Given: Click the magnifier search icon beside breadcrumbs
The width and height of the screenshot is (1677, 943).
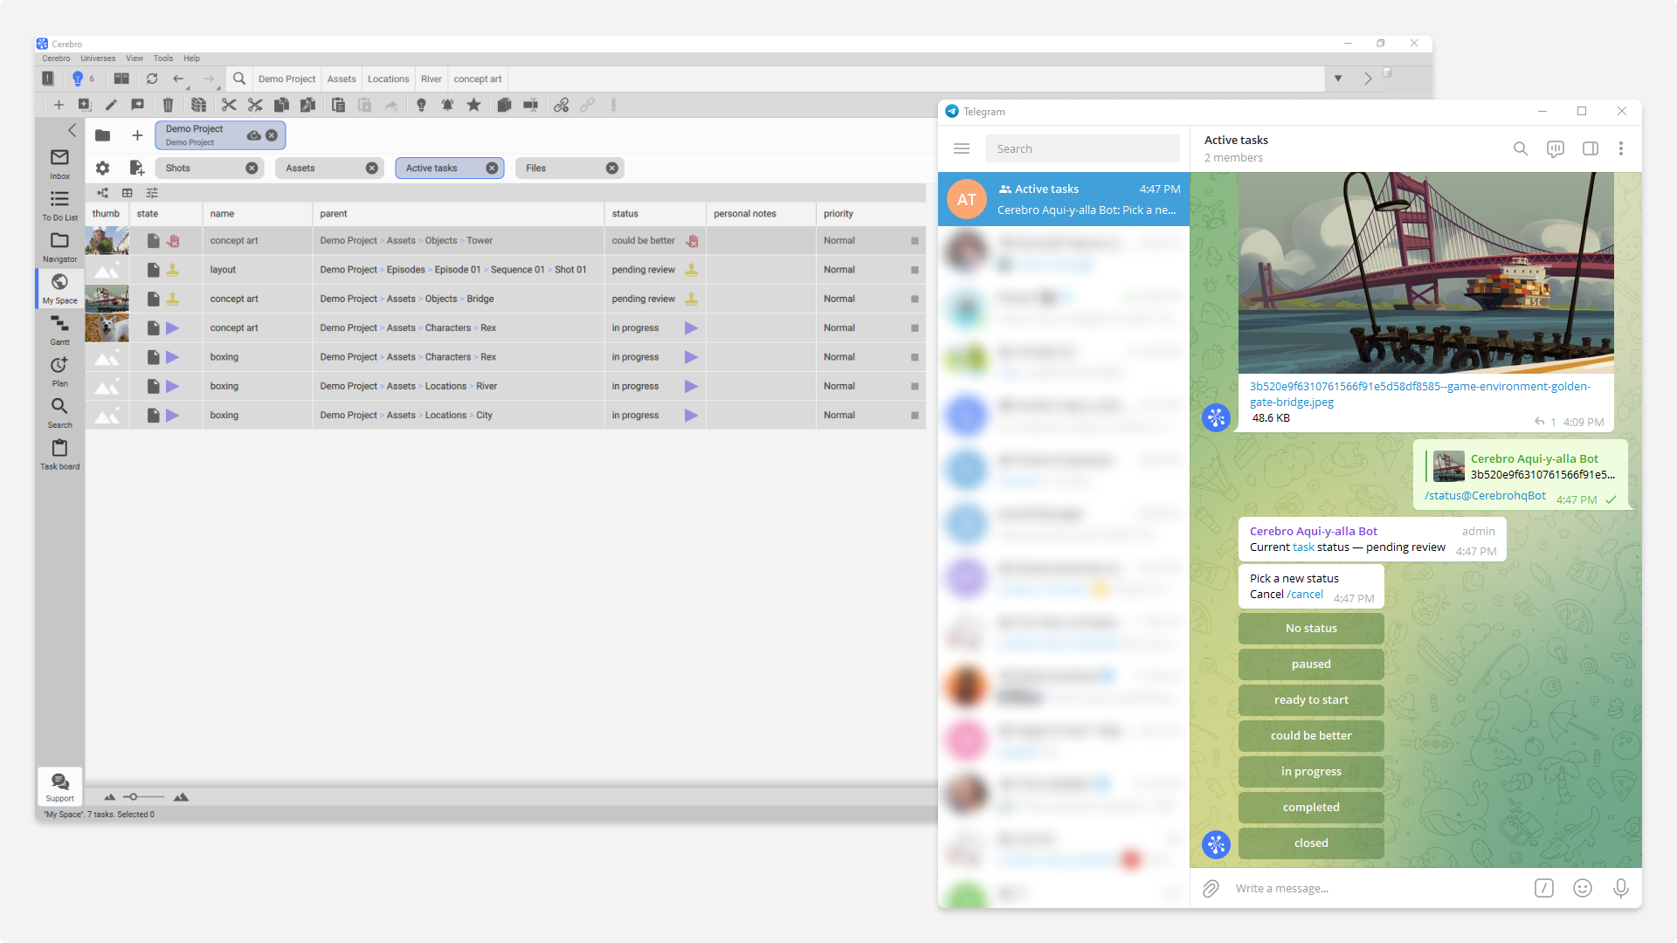Looking at the screenshot, I should click(238, 79).
